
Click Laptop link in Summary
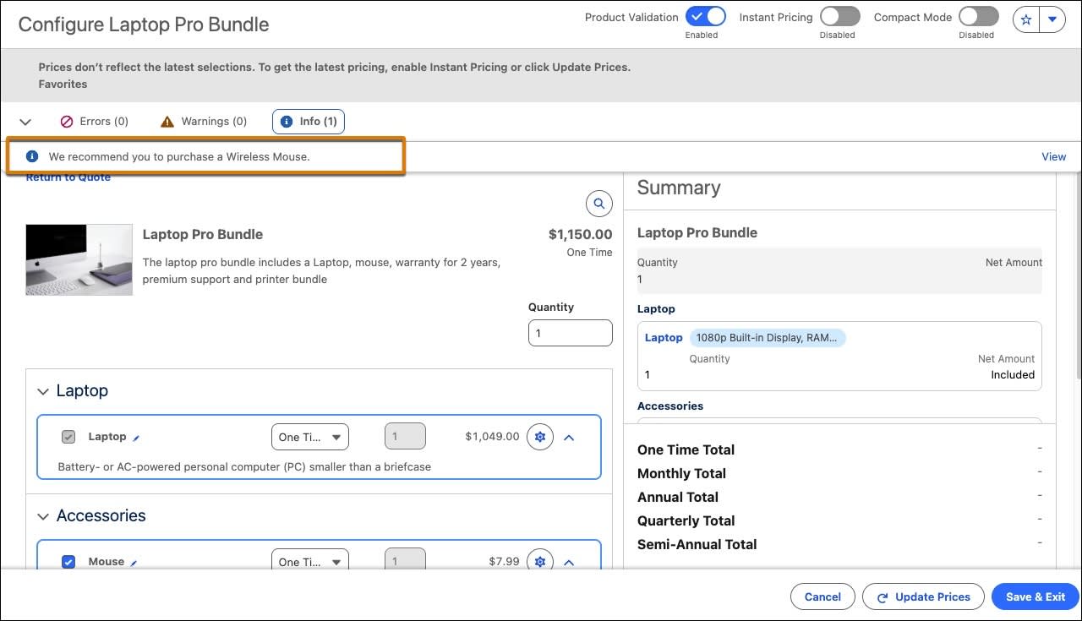click(664, 337)
